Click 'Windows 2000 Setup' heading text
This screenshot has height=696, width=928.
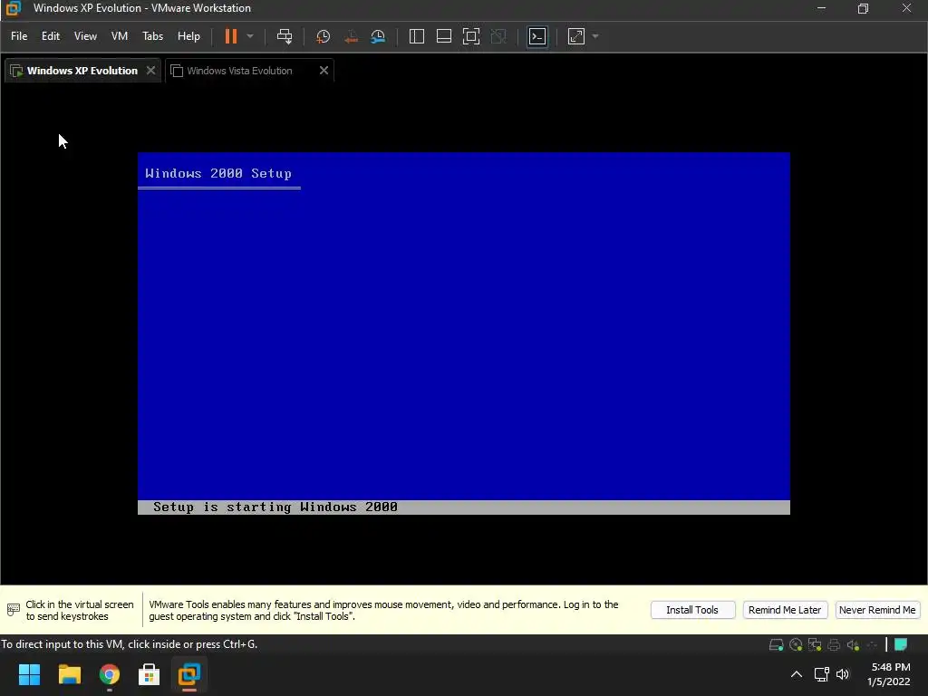218,173
